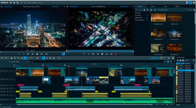
Task: Switch to the Title tab
Action: point(165,6)
